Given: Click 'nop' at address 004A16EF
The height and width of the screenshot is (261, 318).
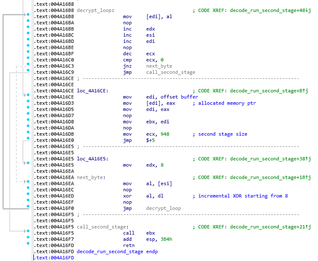Looking at the screenshot, I should tap(127, 202).
